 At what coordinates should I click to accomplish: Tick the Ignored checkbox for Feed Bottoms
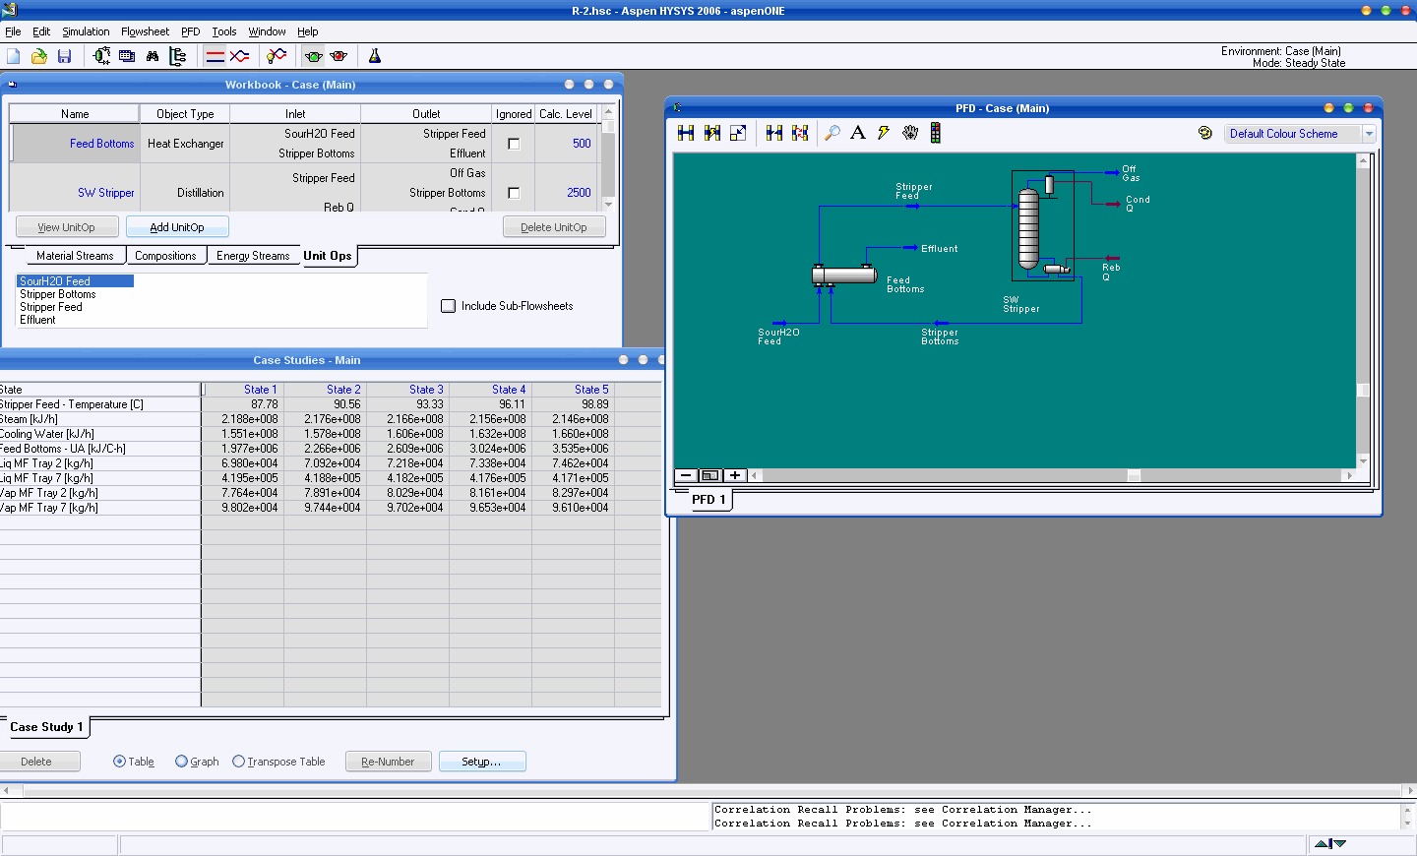tap(514, 144)
